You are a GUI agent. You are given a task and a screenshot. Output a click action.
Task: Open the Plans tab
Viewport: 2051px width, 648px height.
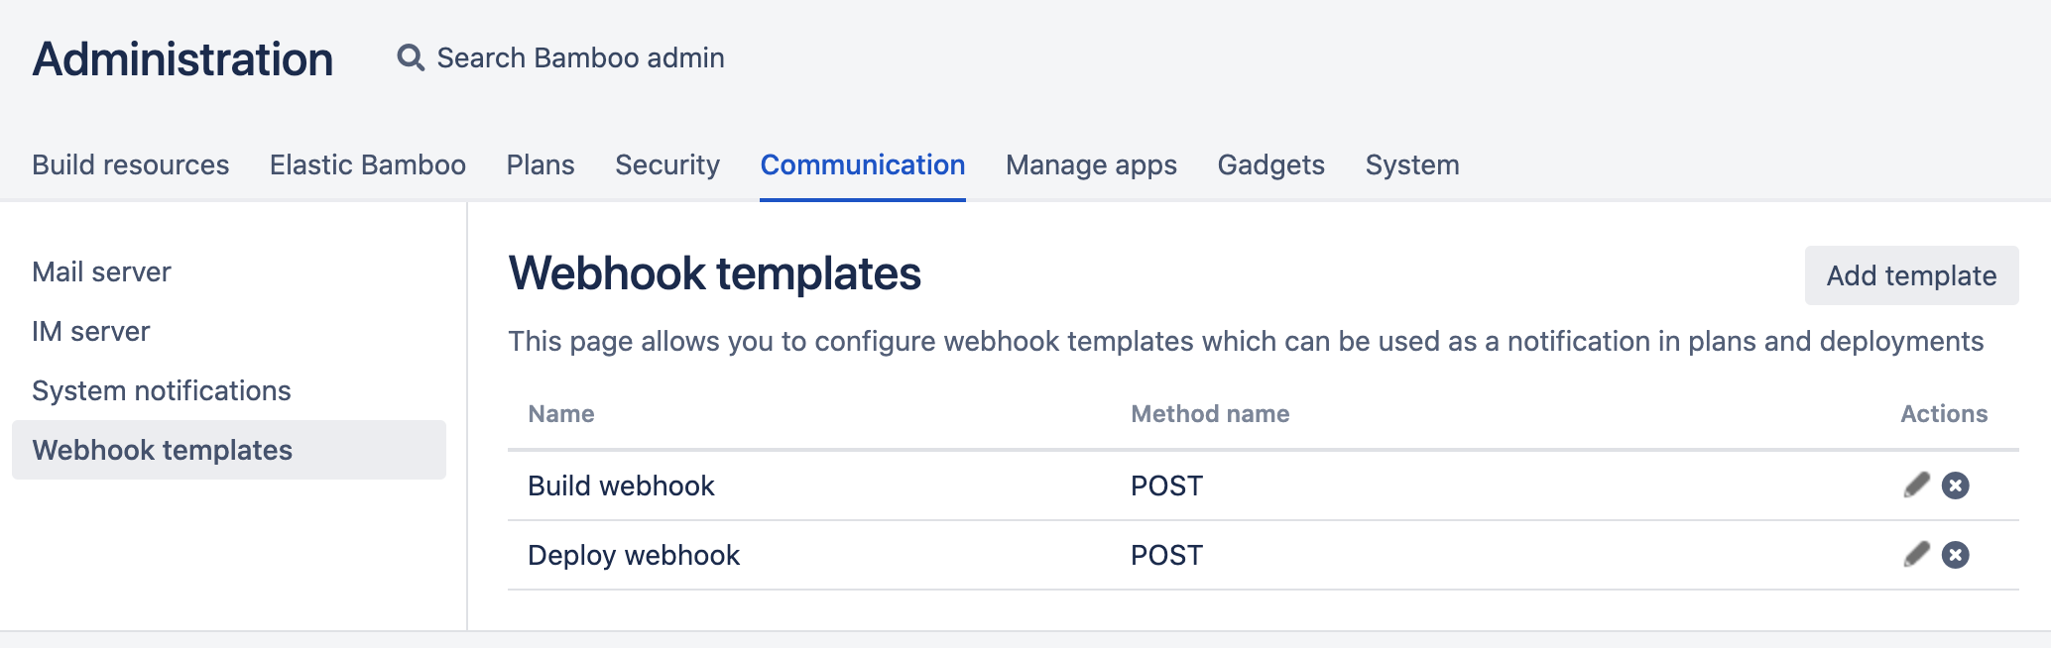541,164
